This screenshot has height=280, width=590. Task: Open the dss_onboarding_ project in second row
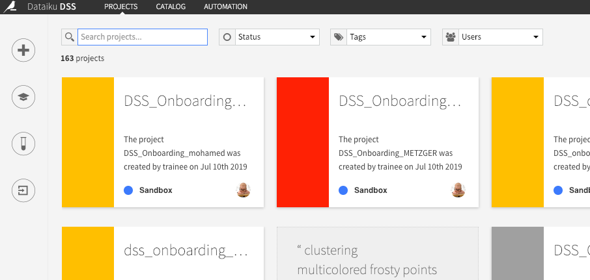tap(186, 250)
